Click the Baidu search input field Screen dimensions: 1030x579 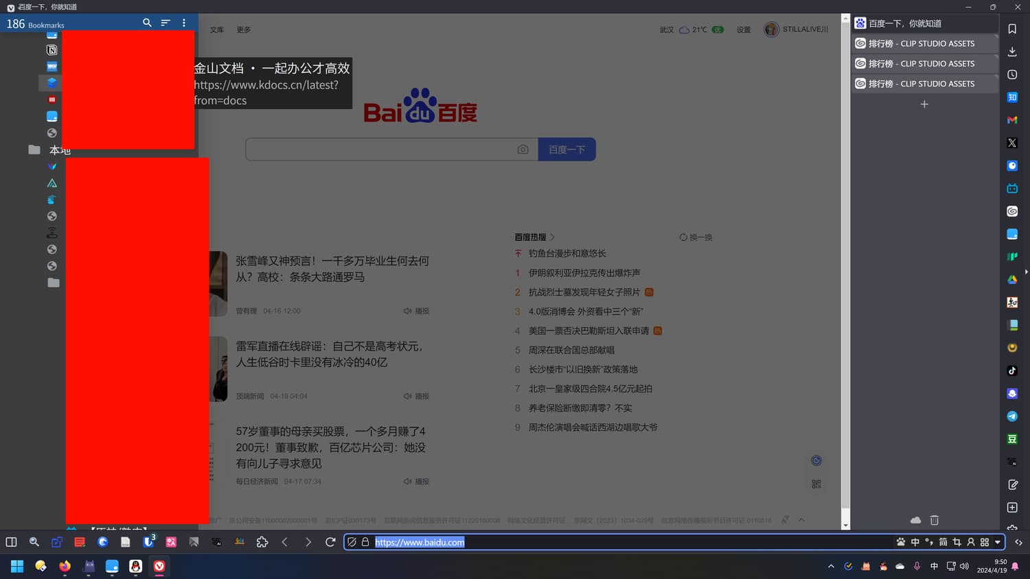pos(381,150)
